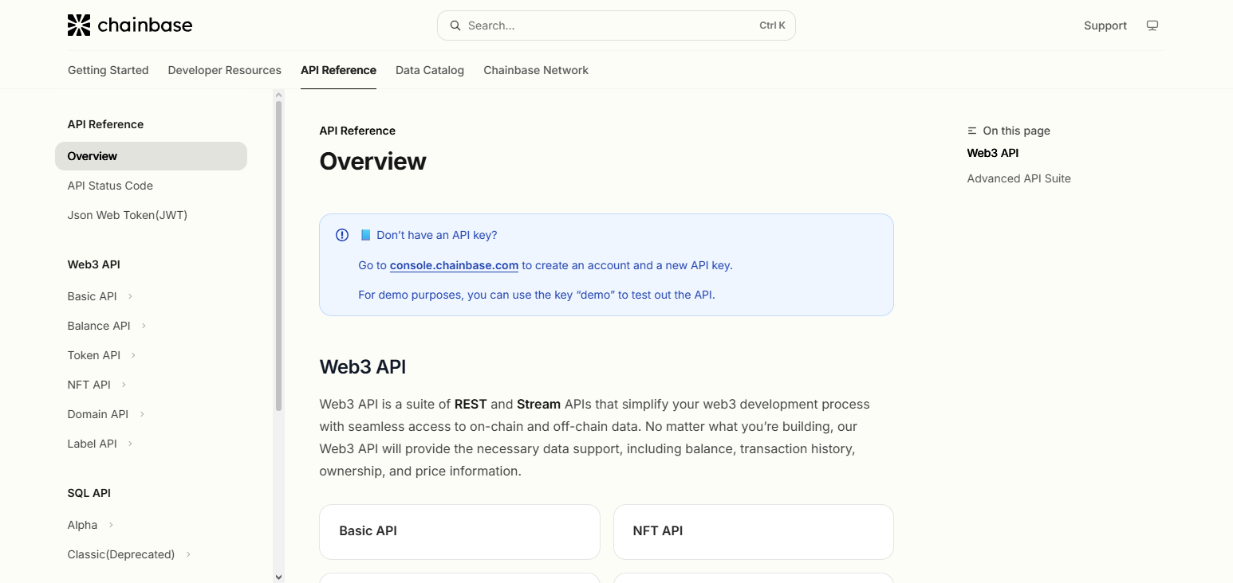1233x583 pixels.
Task: Open Token API sidebar item label
Action: (x=94, y=355)
